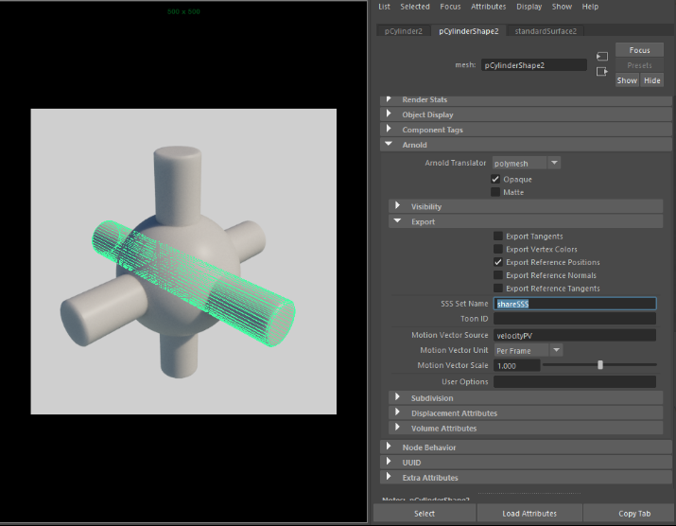
Task: Switch to the pCylinderShape2 tab
Action: click(x=469, y=31)
